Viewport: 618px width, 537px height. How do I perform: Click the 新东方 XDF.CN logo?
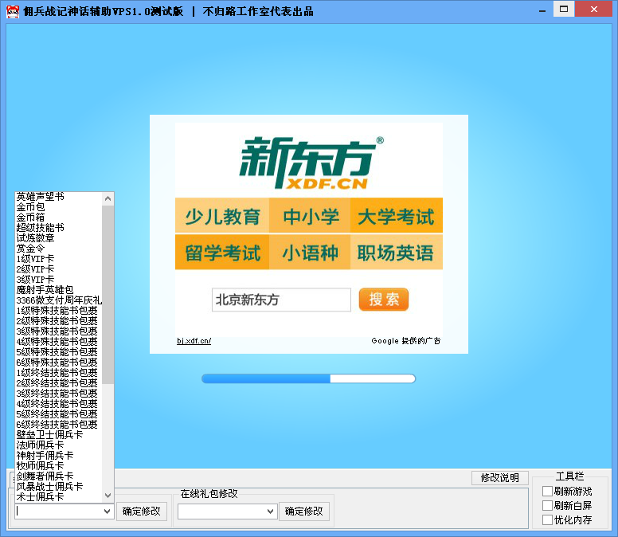[311, 163]
